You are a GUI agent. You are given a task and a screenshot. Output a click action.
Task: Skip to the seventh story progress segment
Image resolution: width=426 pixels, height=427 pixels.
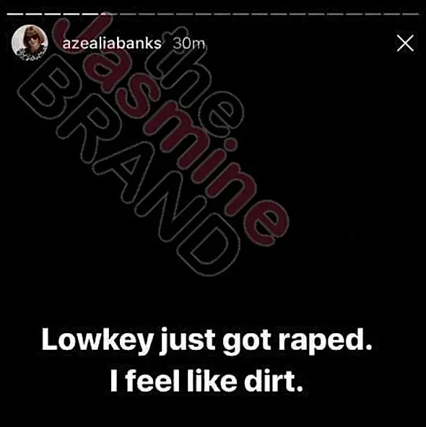coord(128,14)
